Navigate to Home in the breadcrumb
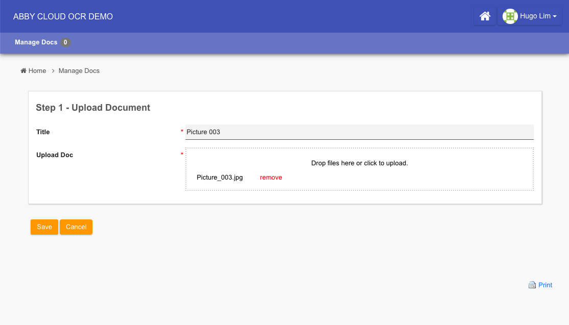 33,70
